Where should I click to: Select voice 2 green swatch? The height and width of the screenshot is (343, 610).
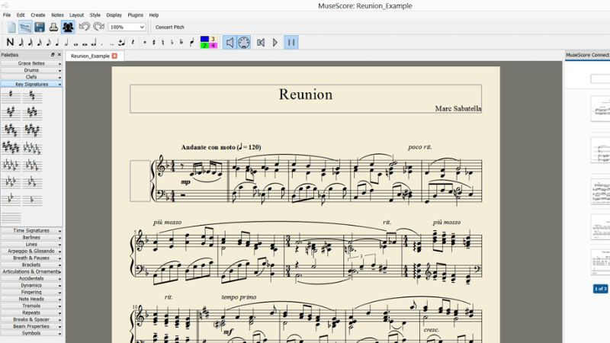coord(204,46)
